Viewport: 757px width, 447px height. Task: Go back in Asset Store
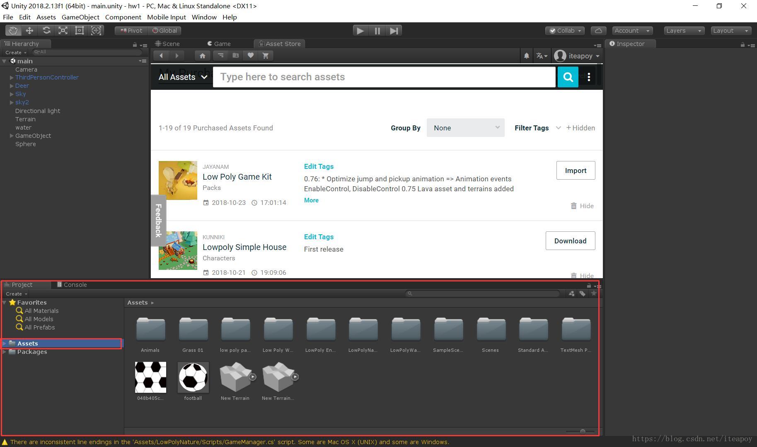(x=161, y=55)
